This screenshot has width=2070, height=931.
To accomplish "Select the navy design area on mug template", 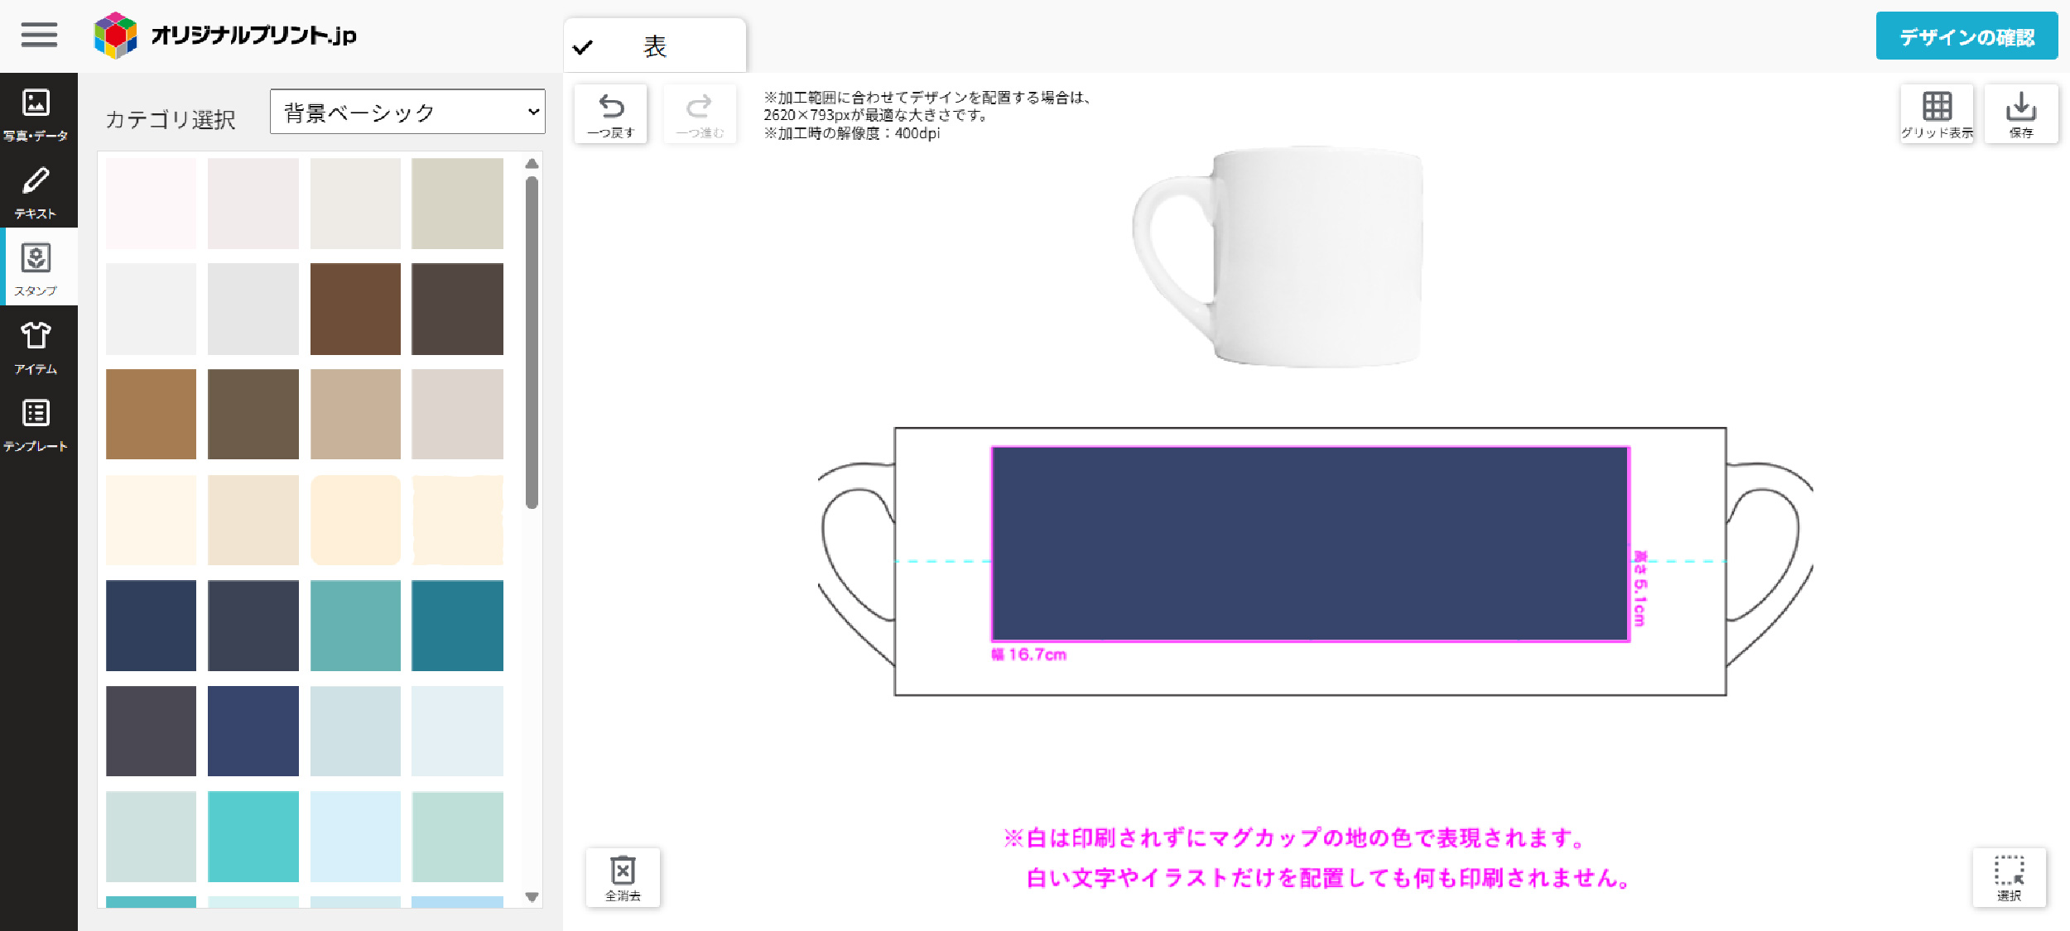I will [x=1311, y=544].
